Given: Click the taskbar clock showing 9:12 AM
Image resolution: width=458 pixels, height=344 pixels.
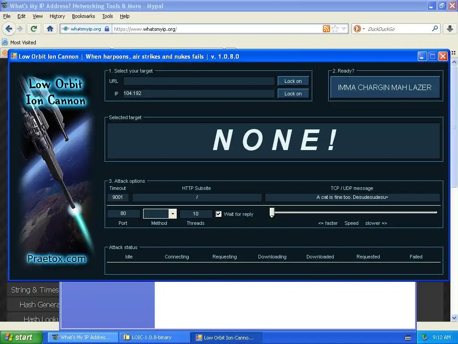Looking at the screenshot, I should 441,337.
